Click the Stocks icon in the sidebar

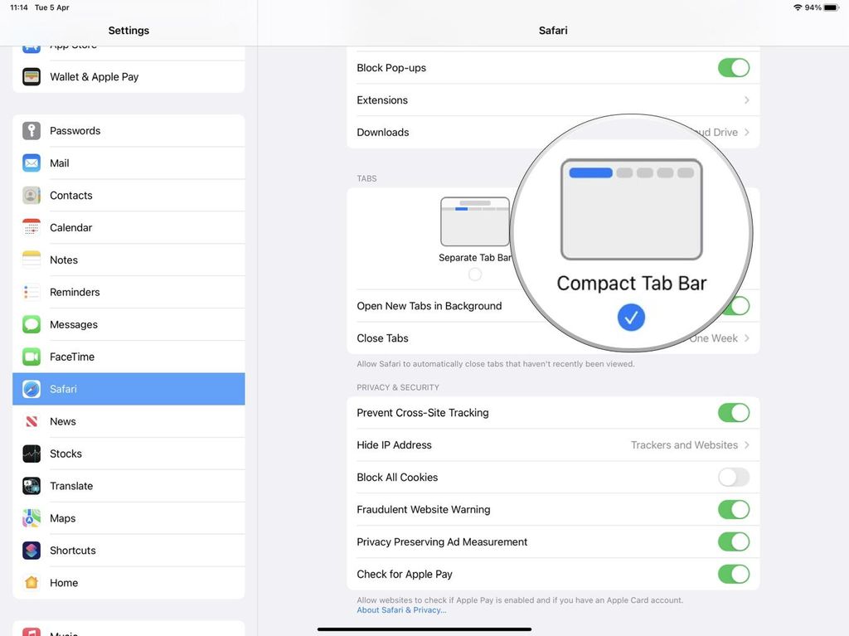coord(32,454)
